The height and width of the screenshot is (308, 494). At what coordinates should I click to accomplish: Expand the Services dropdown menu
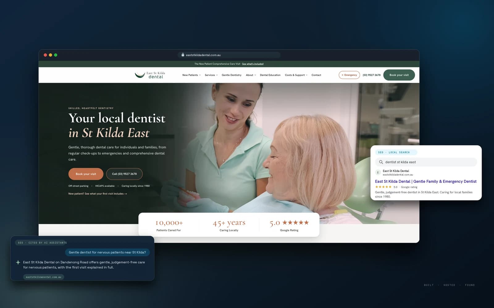point(211,75)
